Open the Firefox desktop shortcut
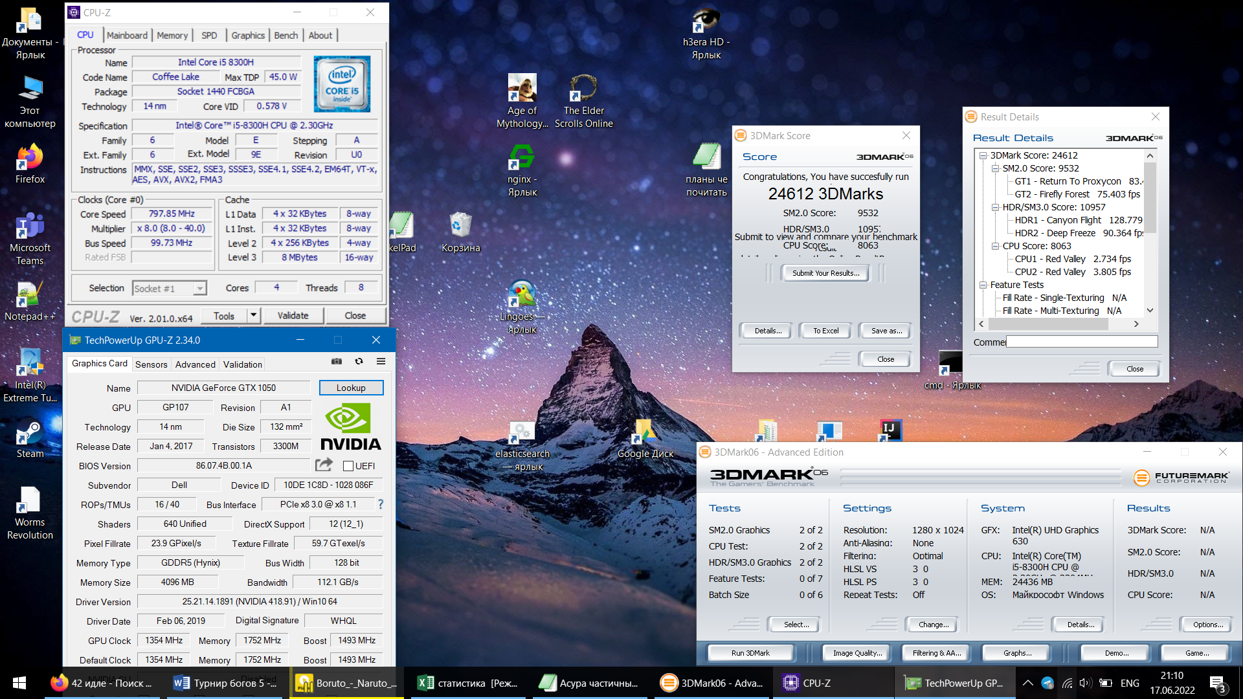1243x699 pixels. 30,164
